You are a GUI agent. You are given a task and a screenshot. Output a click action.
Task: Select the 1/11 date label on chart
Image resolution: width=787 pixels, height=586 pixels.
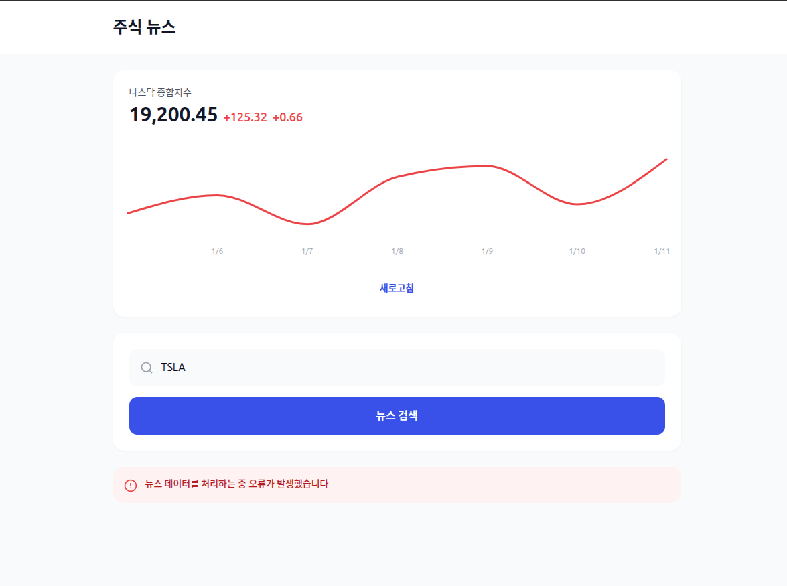(662, 251)
